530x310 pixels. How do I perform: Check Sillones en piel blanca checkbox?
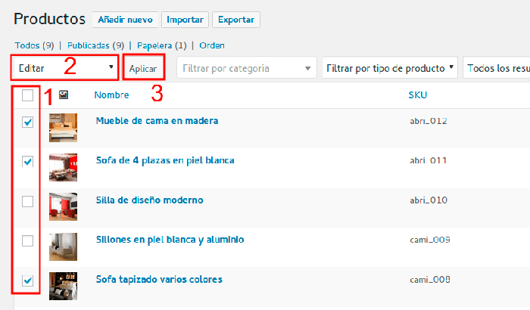27,240
